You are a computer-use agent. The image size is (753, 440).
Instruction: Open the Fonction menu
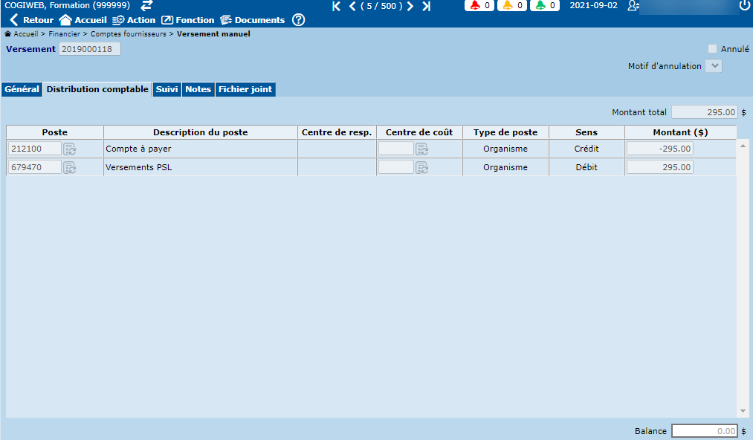[187, 20]
